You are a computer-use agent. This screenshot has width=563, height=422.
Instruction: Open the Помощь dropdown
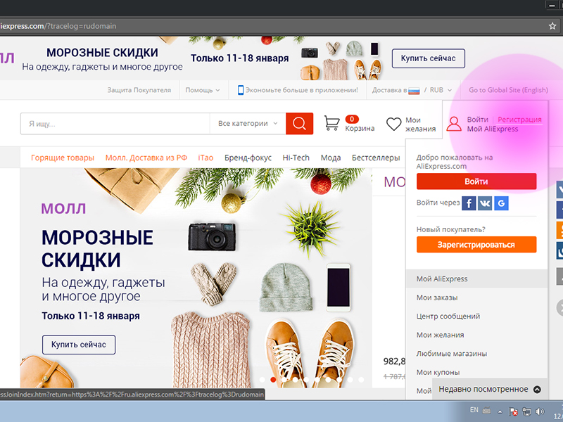coord(203,90)
